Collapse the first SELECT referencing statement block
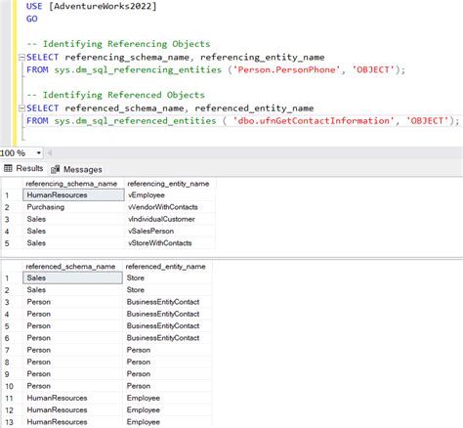The height and width of the screenshot is (428, 463). tap(21, 58)
